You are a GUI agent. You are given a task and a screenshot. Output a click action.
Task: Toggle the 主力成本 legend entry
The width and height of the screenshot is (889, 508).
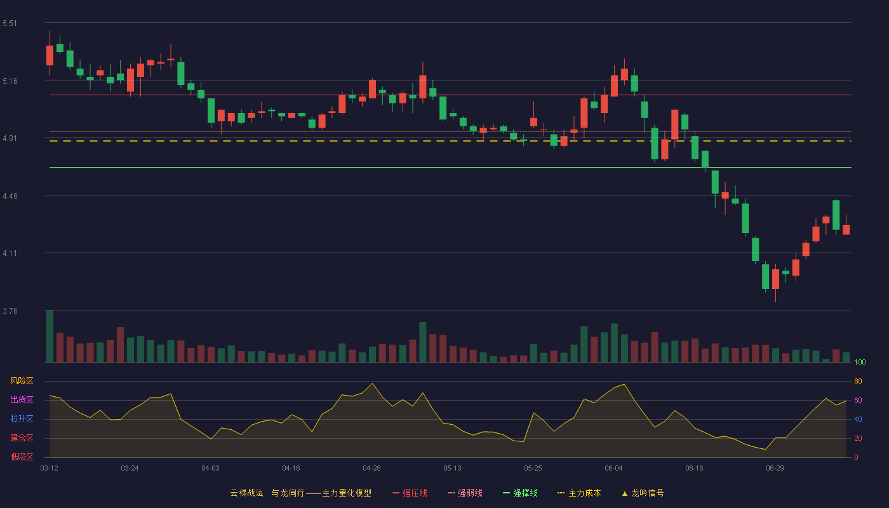click(x=578, y=493)
